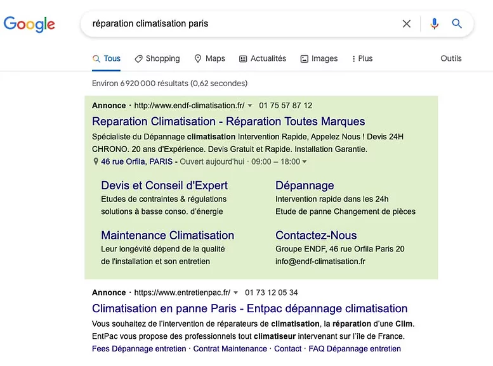Start voice search with microphone icon
The height and width of the screenshot is (366, 493).
[x=434, y=23]
